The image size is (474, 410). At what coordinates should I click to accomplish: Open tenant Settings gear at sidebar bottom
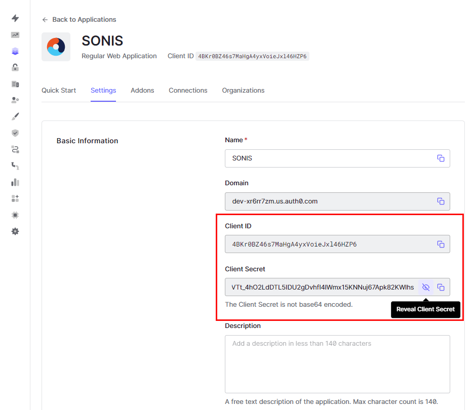coord(15,231)
